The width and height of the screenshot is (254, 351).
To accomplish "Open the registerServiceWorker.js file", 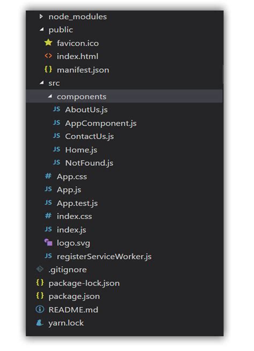I will pos(104,257).
